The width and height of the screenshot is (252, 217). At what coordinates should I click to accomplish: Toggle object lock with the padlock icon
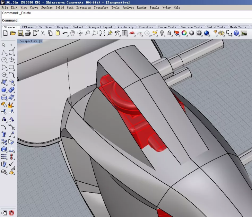point(169,33)
